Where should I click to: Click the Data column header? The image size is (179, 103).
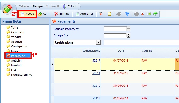pyautogui.click(x=121, y=53)
